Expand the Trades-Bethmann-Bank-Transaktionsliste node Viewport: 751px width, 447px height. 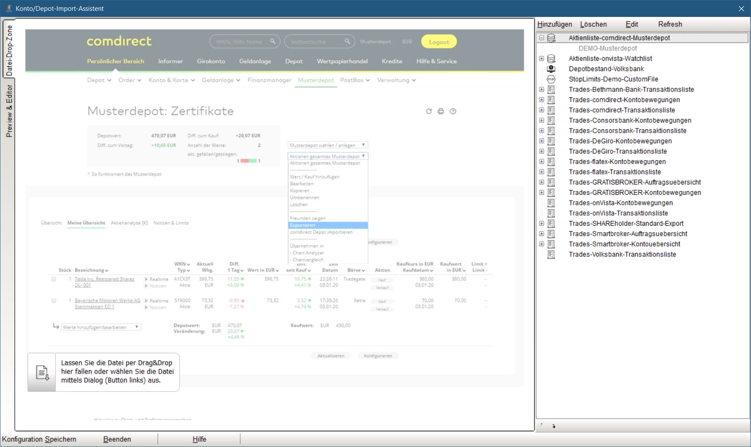pos(542,89)
